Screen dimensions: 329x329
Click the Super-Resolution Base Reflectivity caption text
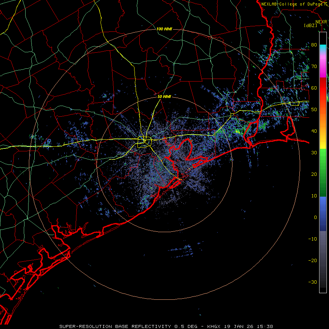(166, 326)
